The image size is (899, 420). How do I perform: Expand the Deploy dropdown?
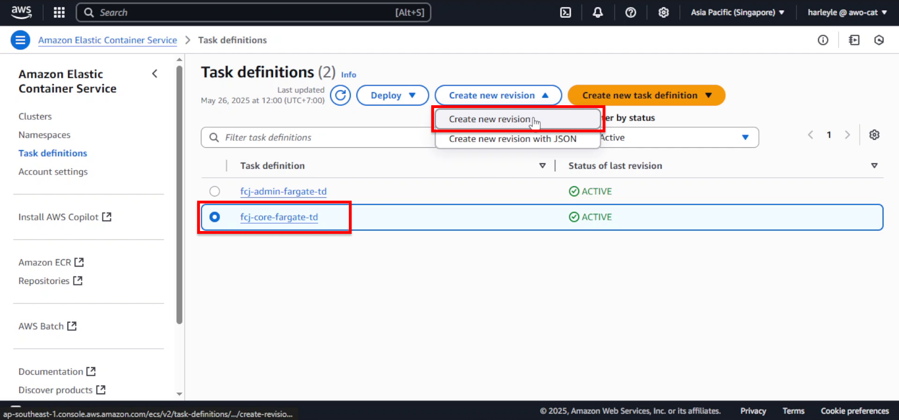(x=392, y=95)
